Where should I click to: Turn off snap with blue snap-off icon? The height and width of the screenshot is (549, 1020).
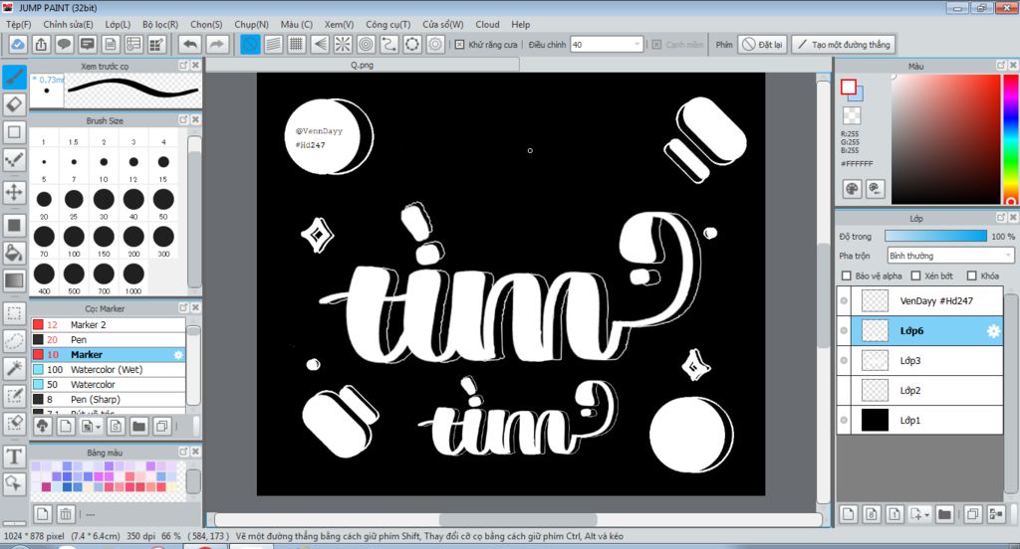[250, 44]
